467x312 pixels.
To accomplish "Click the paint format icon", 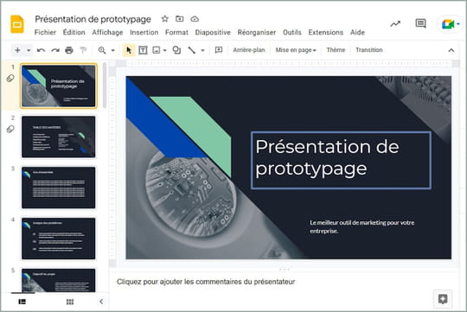I will (83, 50).
